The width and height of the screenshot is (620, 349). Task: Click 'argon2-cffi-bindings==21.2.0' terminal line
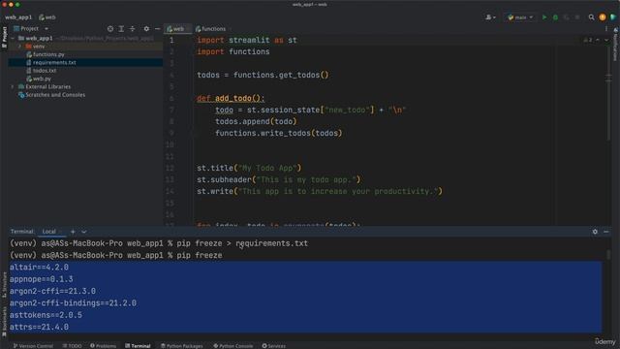tap(74, 303)
